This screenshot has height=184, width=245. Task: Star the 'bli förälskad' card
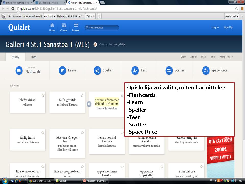[x=43, y=95]
